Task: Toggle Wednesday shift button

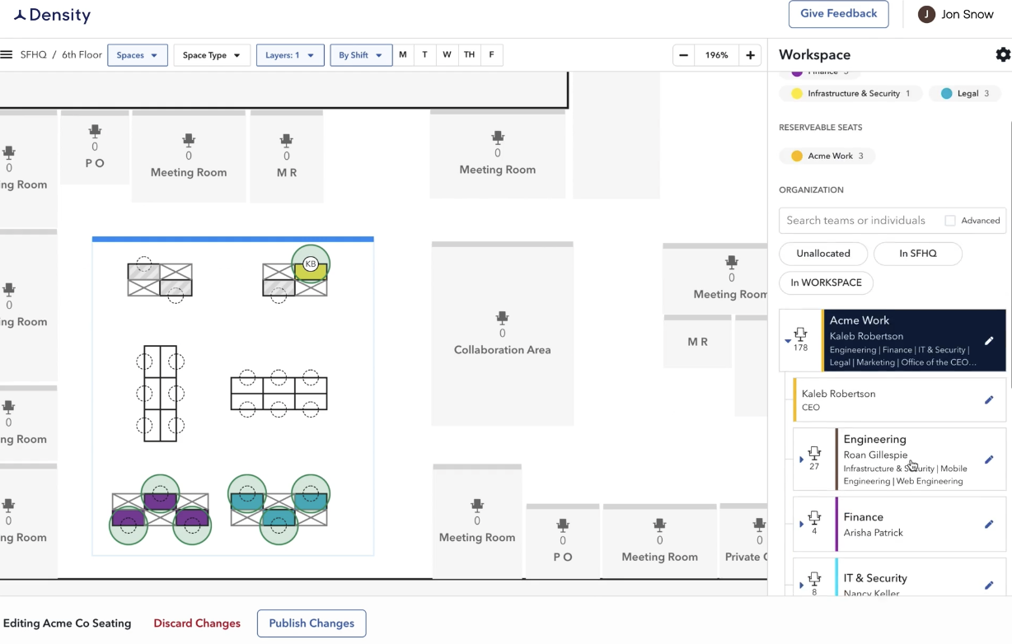Action: pos(447,55)
